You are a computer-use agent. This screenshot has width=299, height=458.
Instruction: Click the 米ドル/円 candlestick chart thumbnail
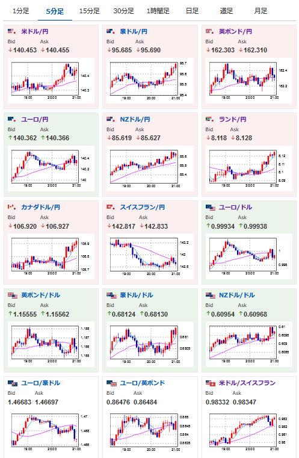point(51,81)
